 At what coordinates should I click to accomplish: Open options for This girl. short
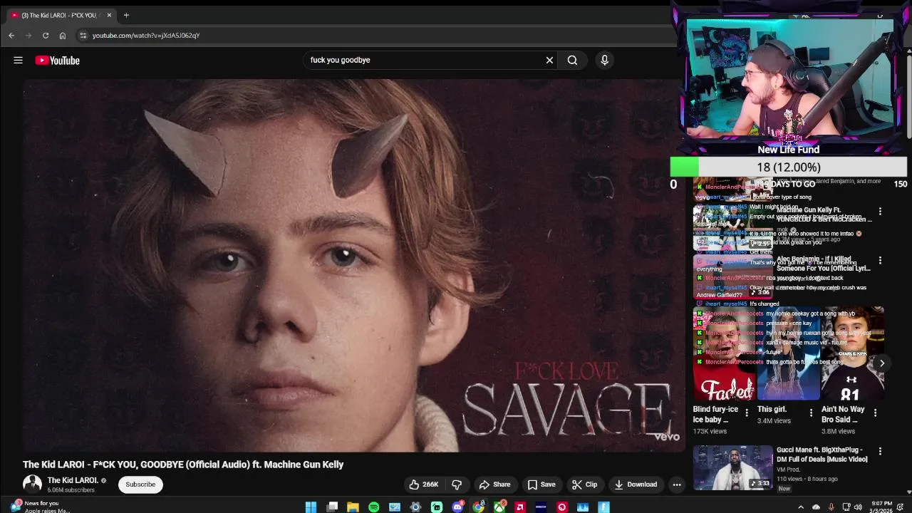[811, 413]
